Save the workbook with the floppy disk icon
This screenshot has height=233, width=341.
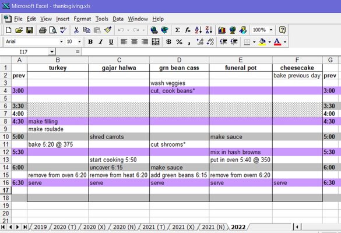(30, 30)
